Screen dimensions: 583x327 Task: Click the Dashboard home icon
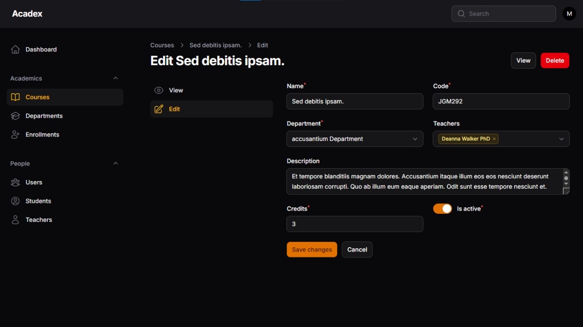point(15,50)
